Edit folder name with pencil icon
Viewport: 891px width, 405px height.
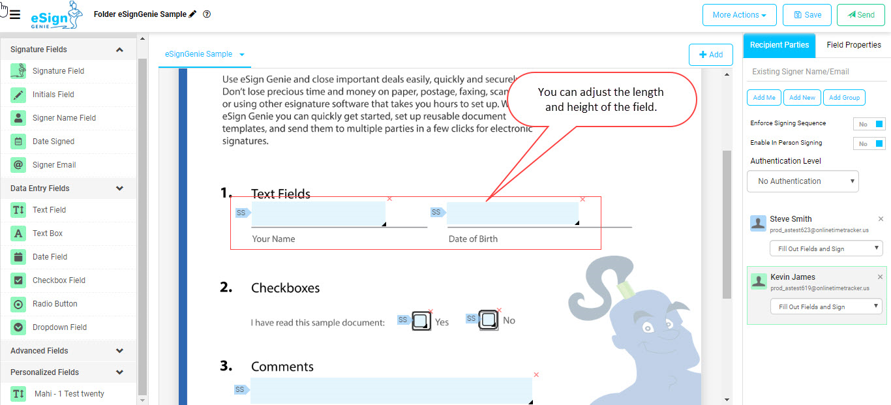coord(192,14)
